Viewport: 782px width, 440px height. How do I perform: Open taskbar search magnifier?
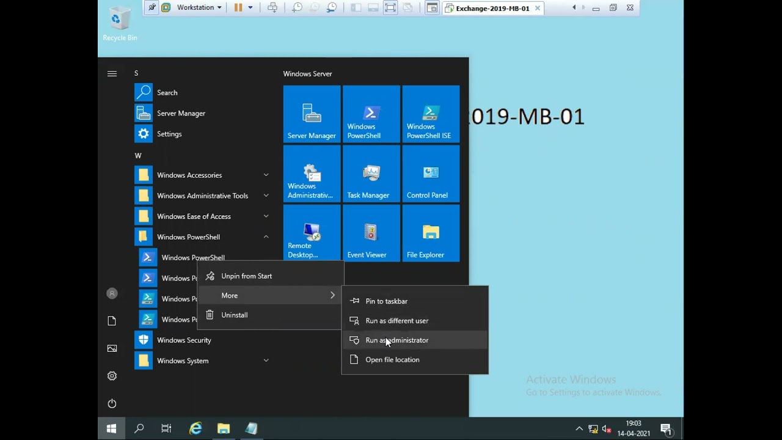pyautogui.click(x=139, y=429)
